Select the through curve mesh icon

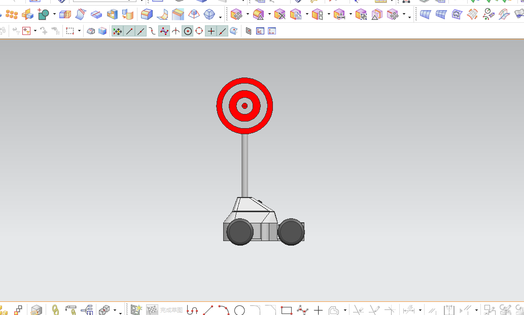(441, 14)
